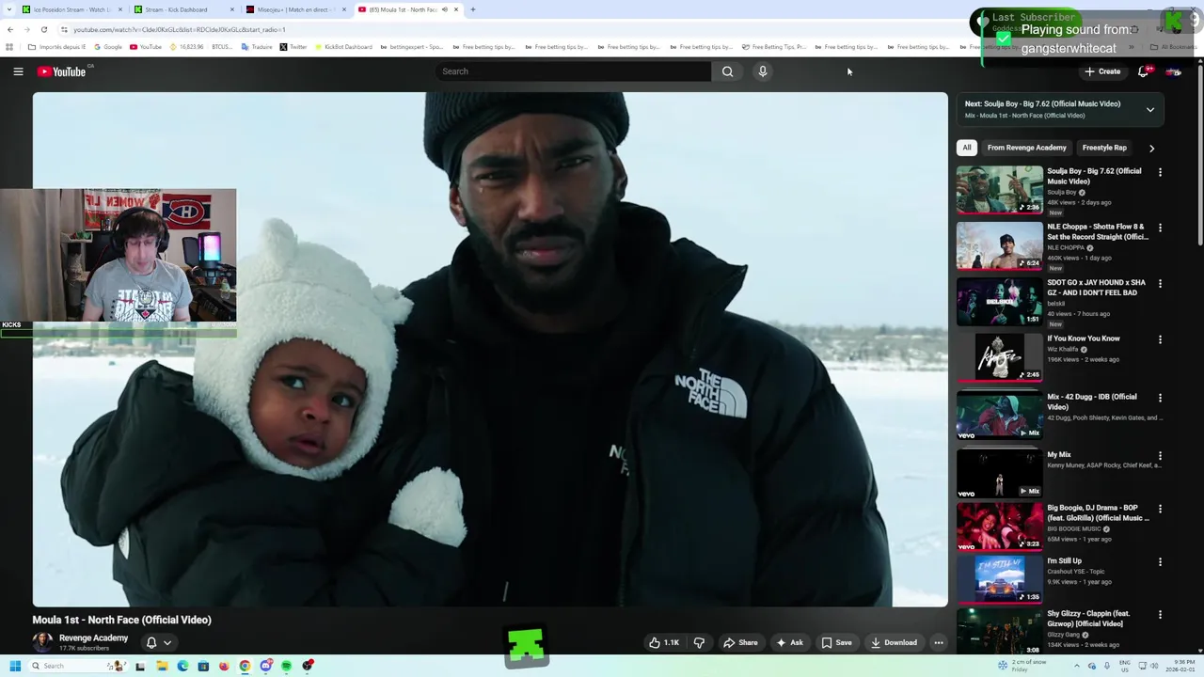Open more actions ellipsis below video
The height and width of the screenshot is (677, 1204).
(939, 643)
